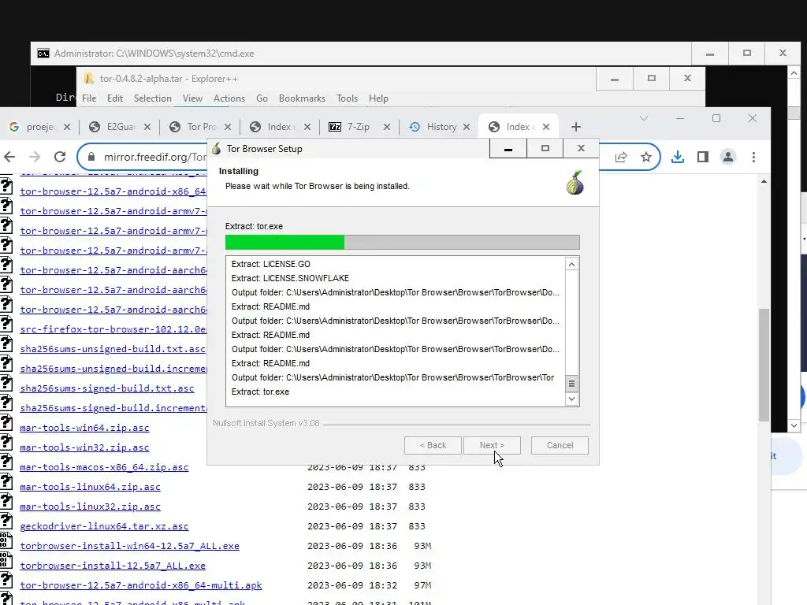Viewport: 807px width, 605px height.
Task: Open the Edit menu in Explorer++
Action: point(115,98)
